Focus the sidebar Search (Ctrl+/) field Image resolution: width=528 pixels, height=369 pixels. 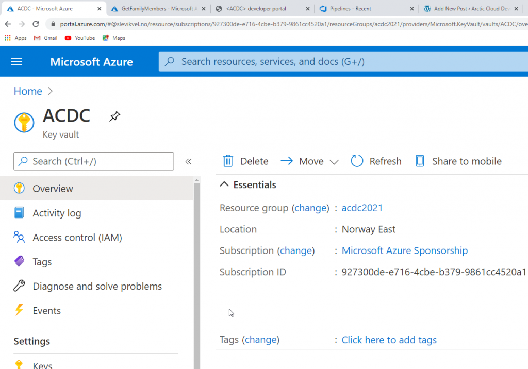(94, 161)
